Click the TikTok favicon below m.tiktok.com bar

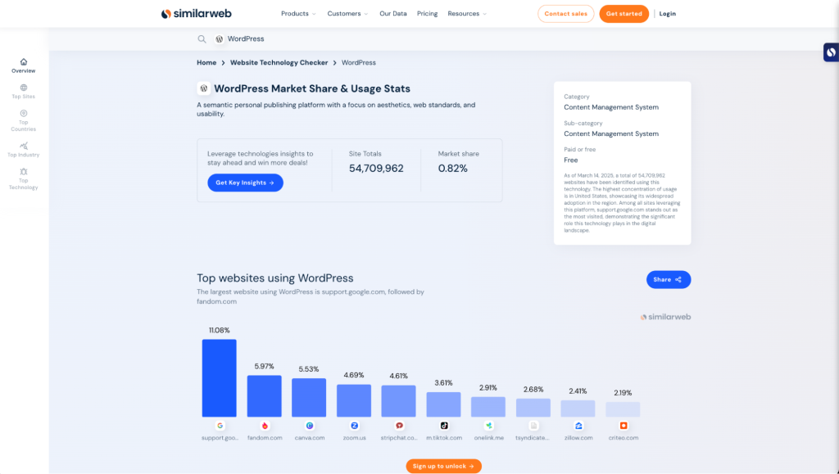pyautogui.click(x=444, y=426)
